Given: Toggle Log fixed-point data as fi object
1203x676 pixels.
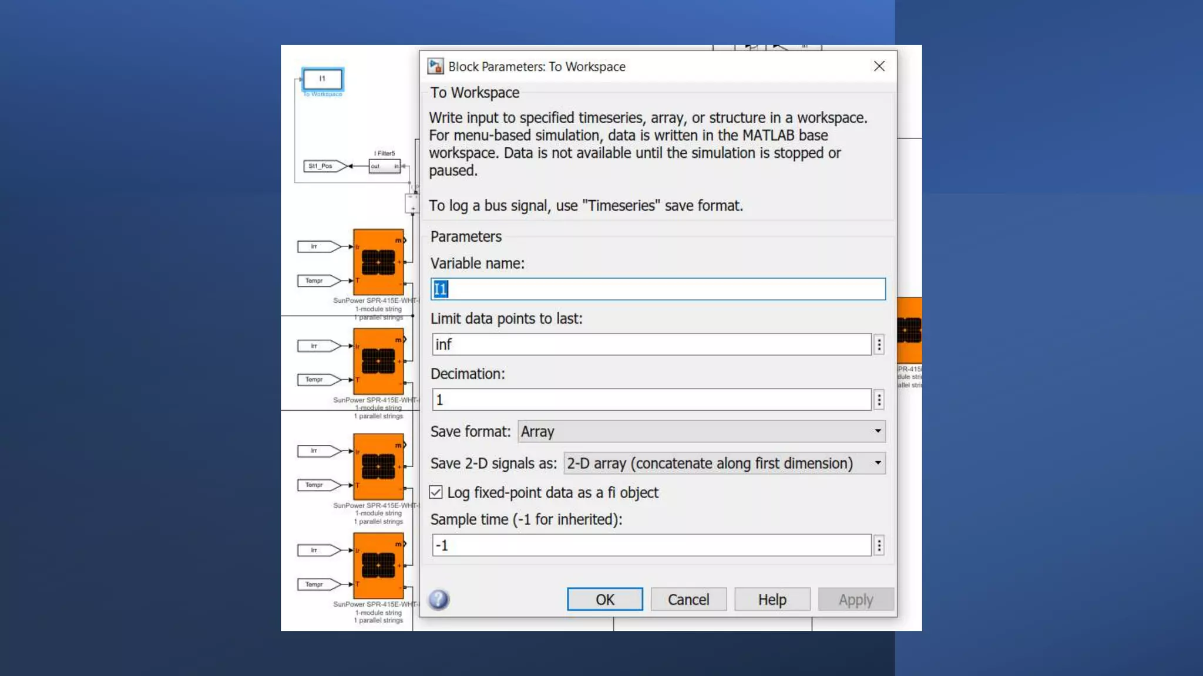Looking at the screenshot, I should click(x=436, y=492).
